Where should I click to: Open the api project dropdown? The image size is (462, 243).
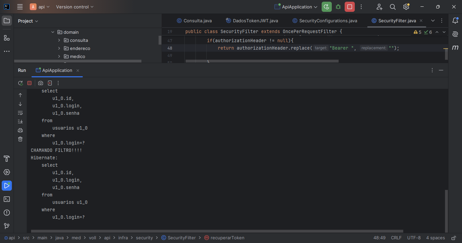(40, 7)
